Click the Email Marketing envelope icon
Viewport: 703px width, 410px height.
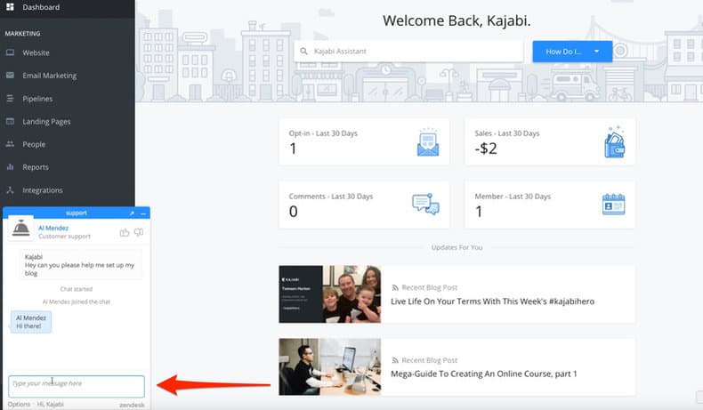[10, 76]
